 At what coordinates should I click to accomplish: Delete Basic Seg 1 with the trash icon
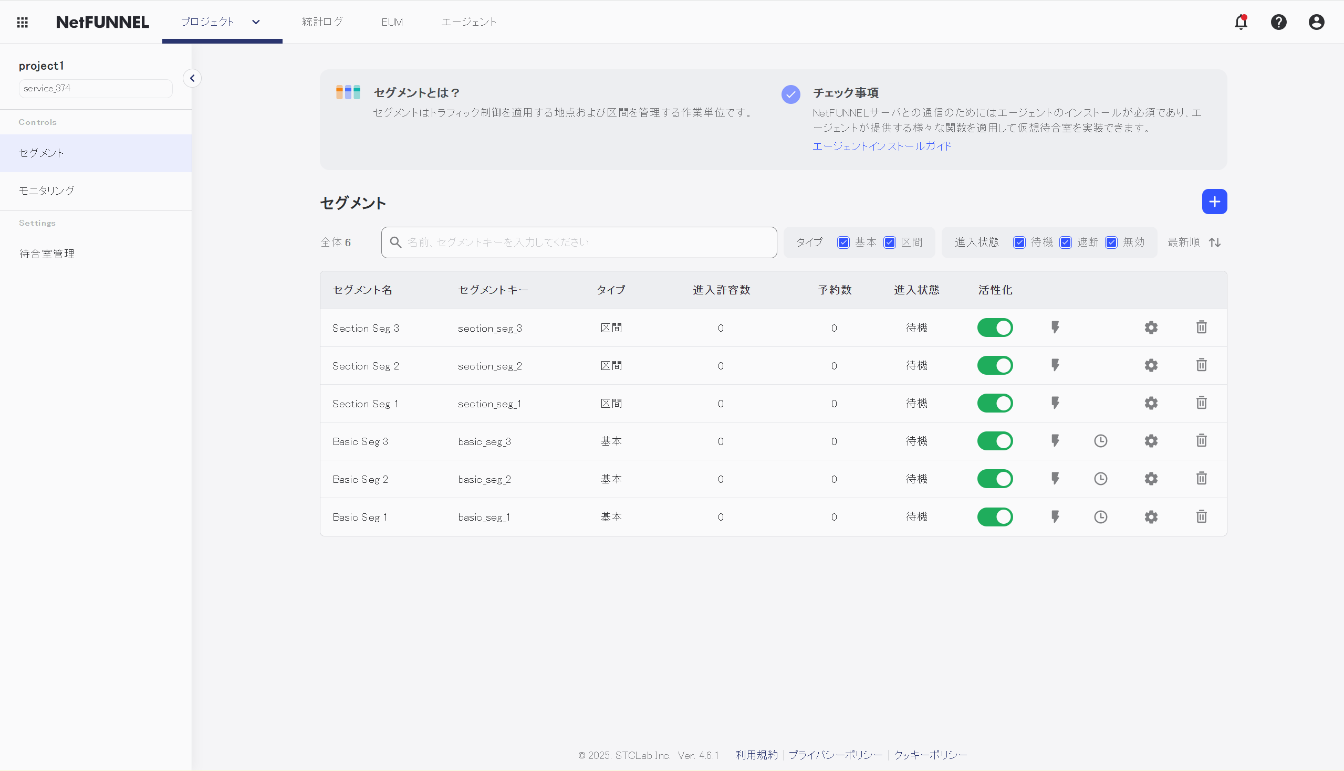click(x=1201, y=516)
